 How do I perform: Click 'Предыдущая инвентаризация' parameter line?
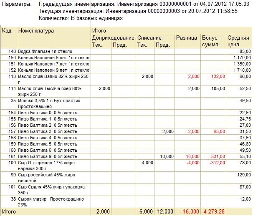[x=144, y=4]
